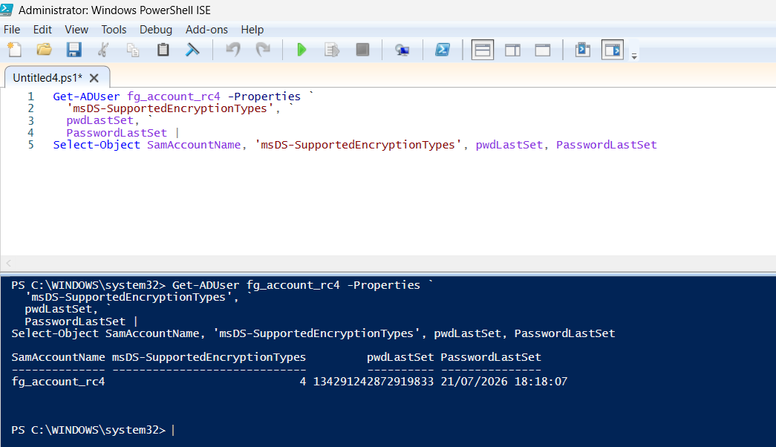The image size is (776, 447).
Task: Click the bottom console prompt line
Action: (93, 430)
